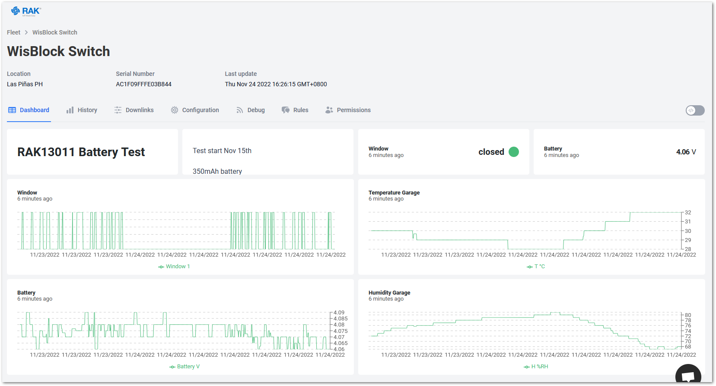Click the Temperature Garage widget title
Screen dimensions: 716x386
click(394, 193)
